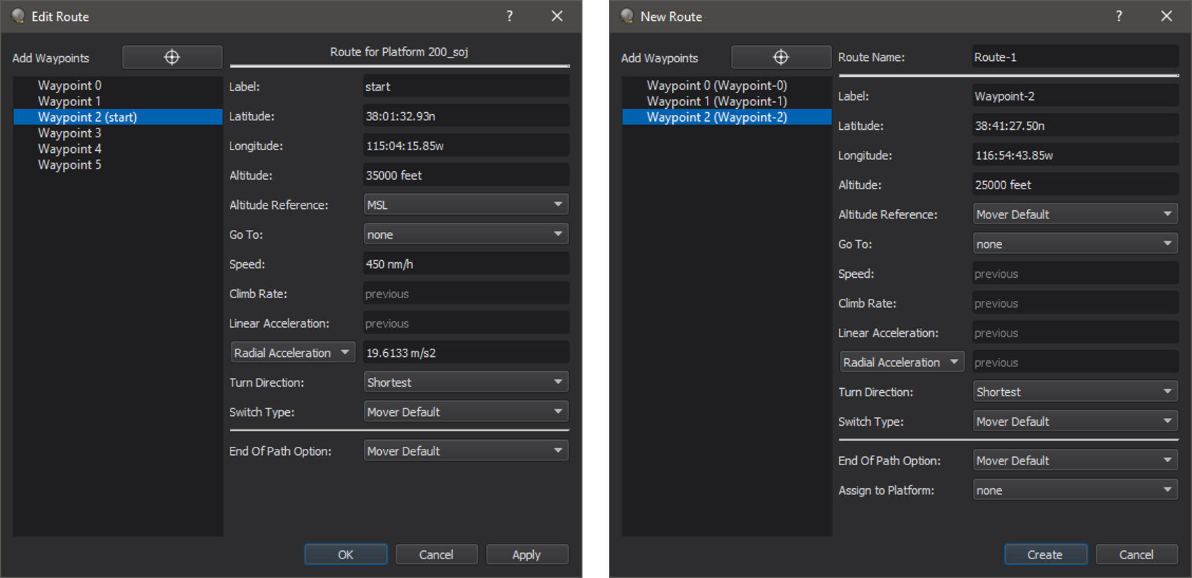Click the help question mark in Edit Route
The width and height of the screenshot is (1192, 578).
(x=510, y=16)
